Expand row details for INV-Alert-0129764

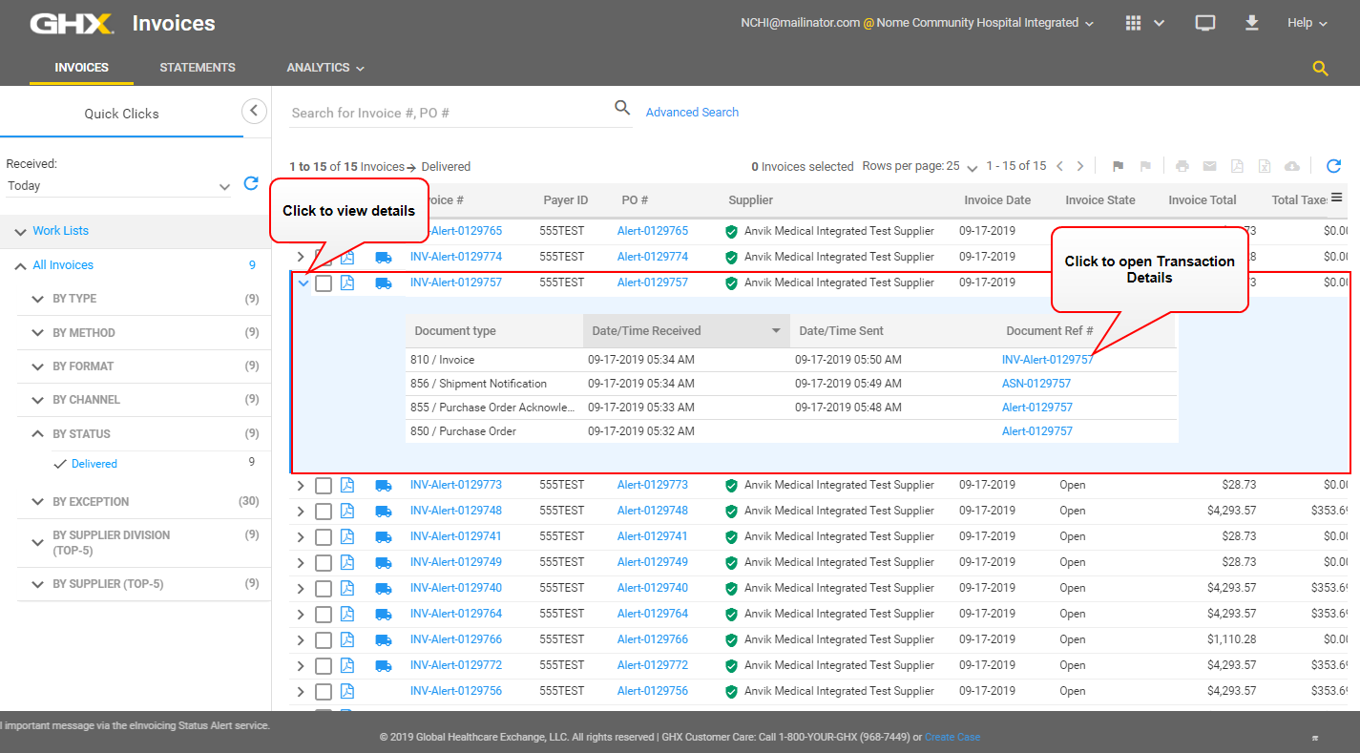point(301,614)
